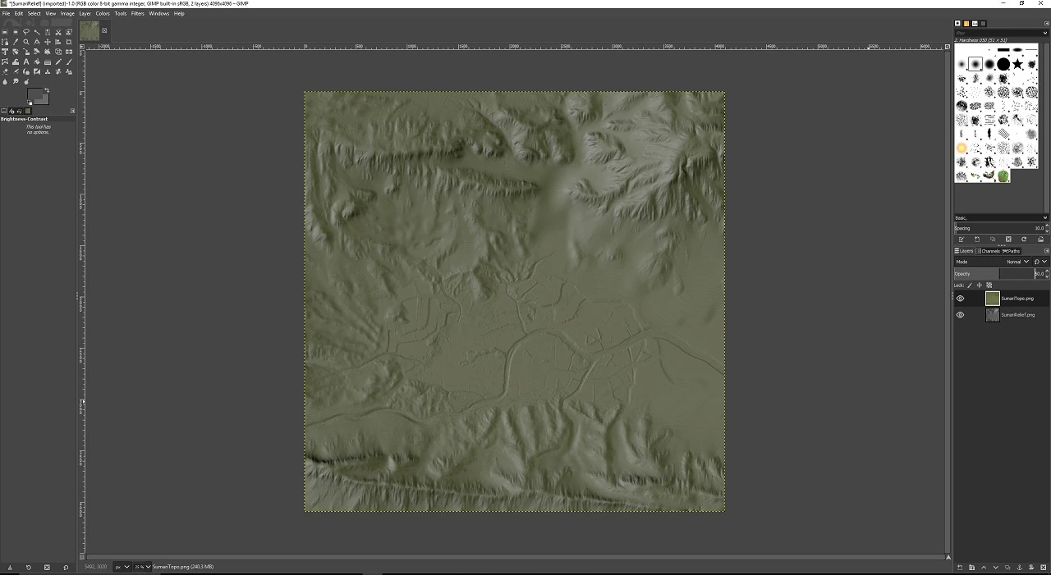1051x575 pixels.
Task: Toggle the lock alpha channel option
Action: (989, 285)
